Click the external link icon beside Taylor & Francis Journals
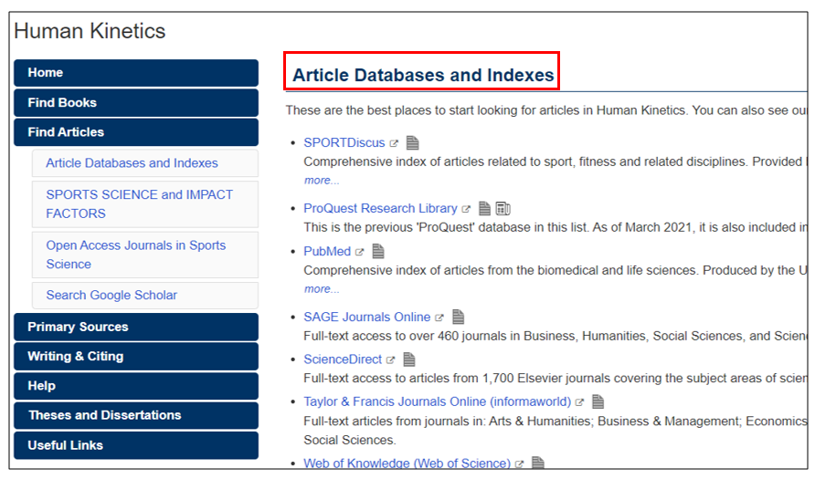Viewport: 815px width, 479px height. (579, 402)
